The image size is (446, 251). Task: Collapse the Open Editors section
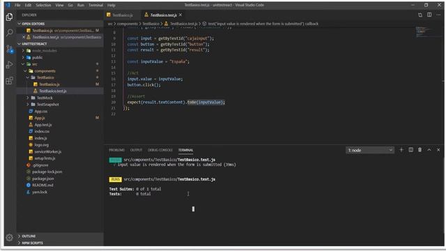click(60, 24)
